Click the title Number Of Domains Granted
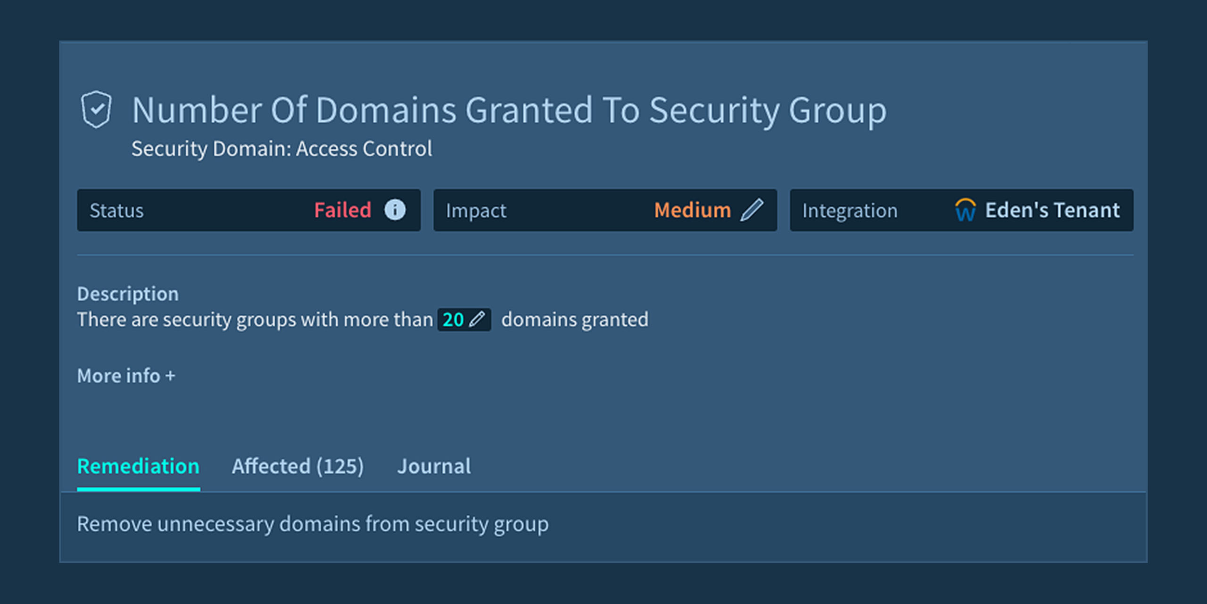The width and height of the screenshot is (1207, 604). point(509,110)
